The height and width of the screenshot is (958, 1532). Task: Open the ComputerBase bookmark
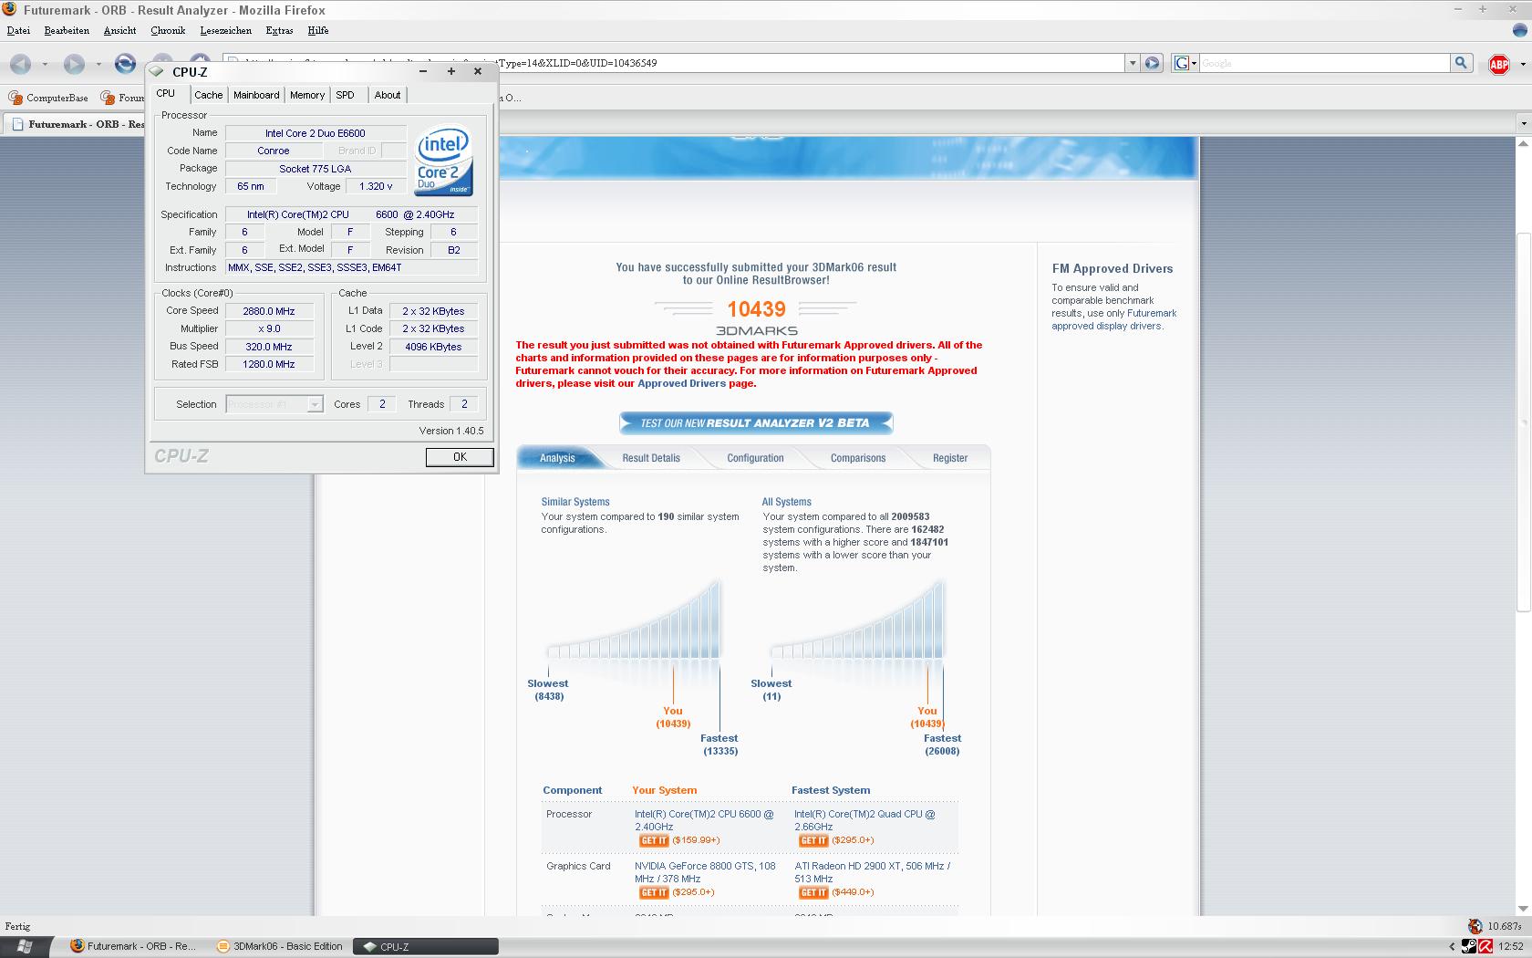[x=48, y=98]
